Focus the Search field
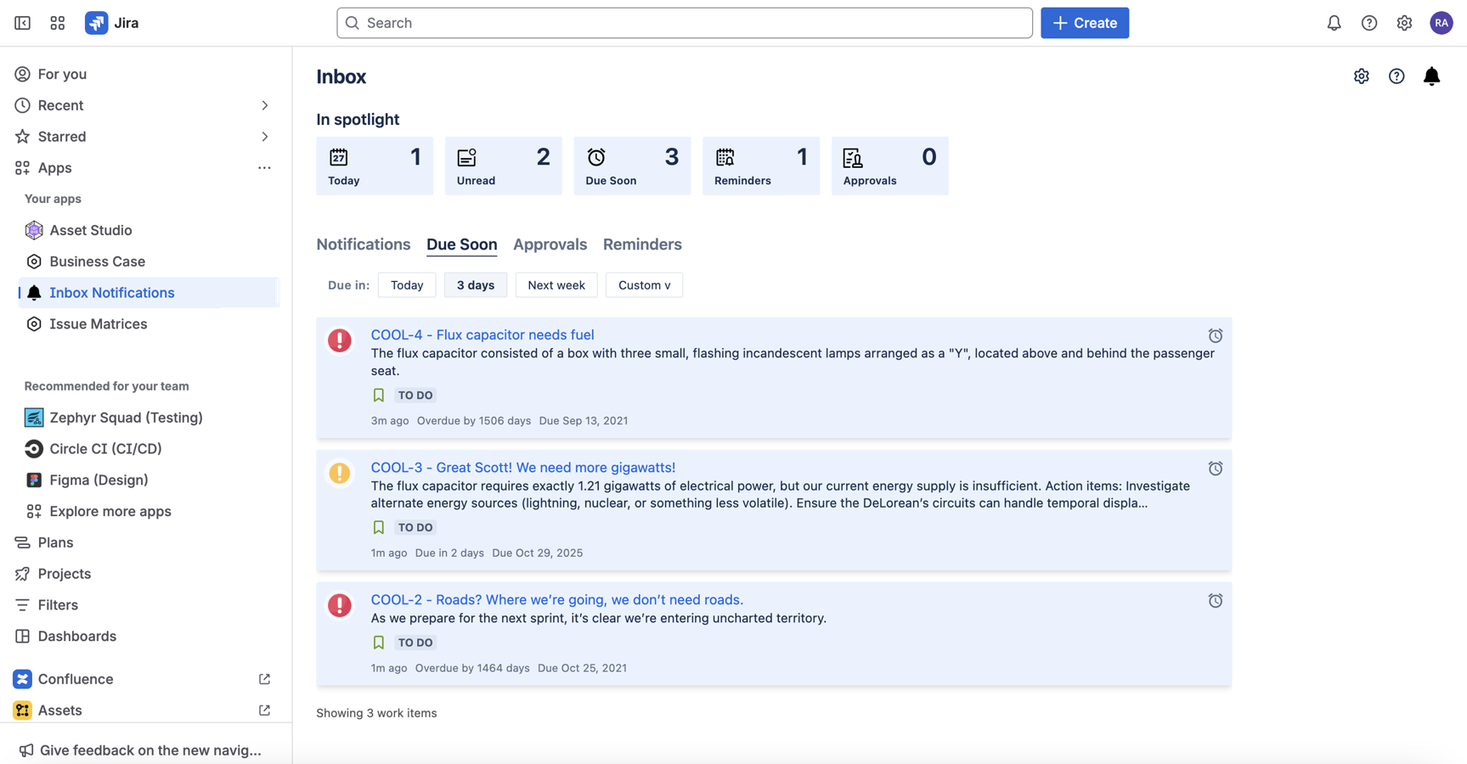 pos(685,23)
